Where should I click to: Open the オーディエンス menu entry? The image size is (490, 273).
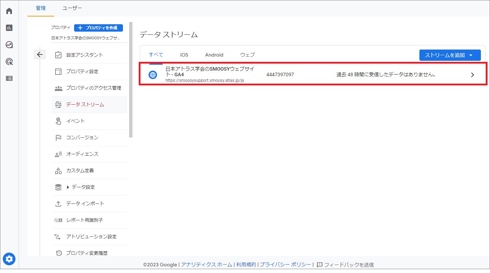pos(82,154)
